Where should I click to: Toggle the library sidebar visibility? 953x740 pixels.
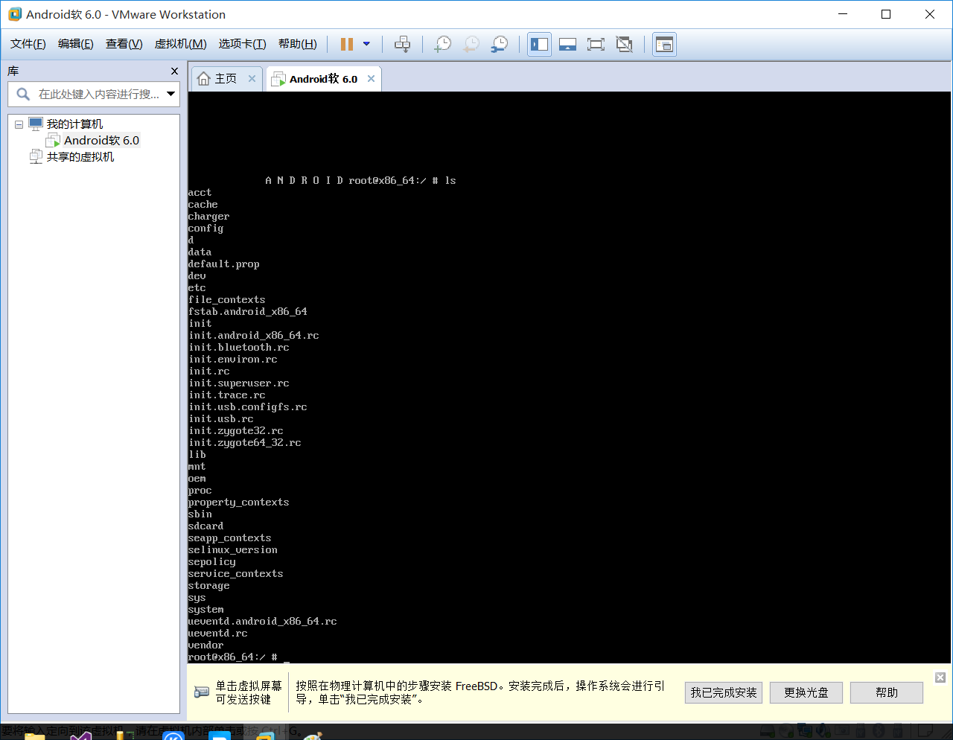[x=539, y=44]
